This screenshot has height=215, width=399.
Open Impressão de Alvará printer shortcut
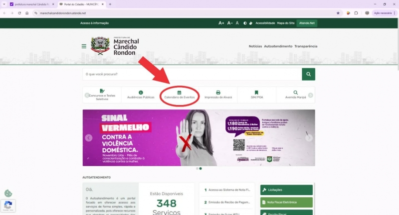[218, 95]
